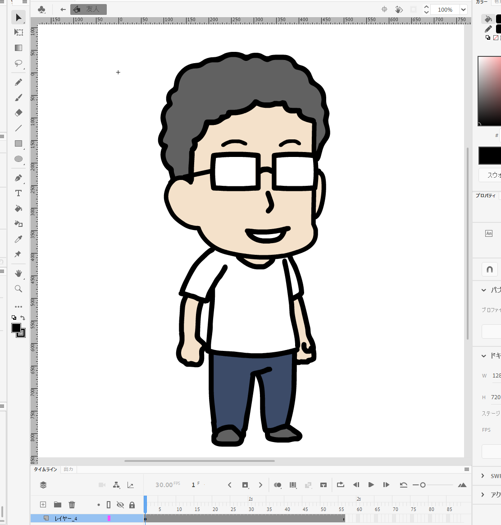Select the Hand tool

coord(18,273)
